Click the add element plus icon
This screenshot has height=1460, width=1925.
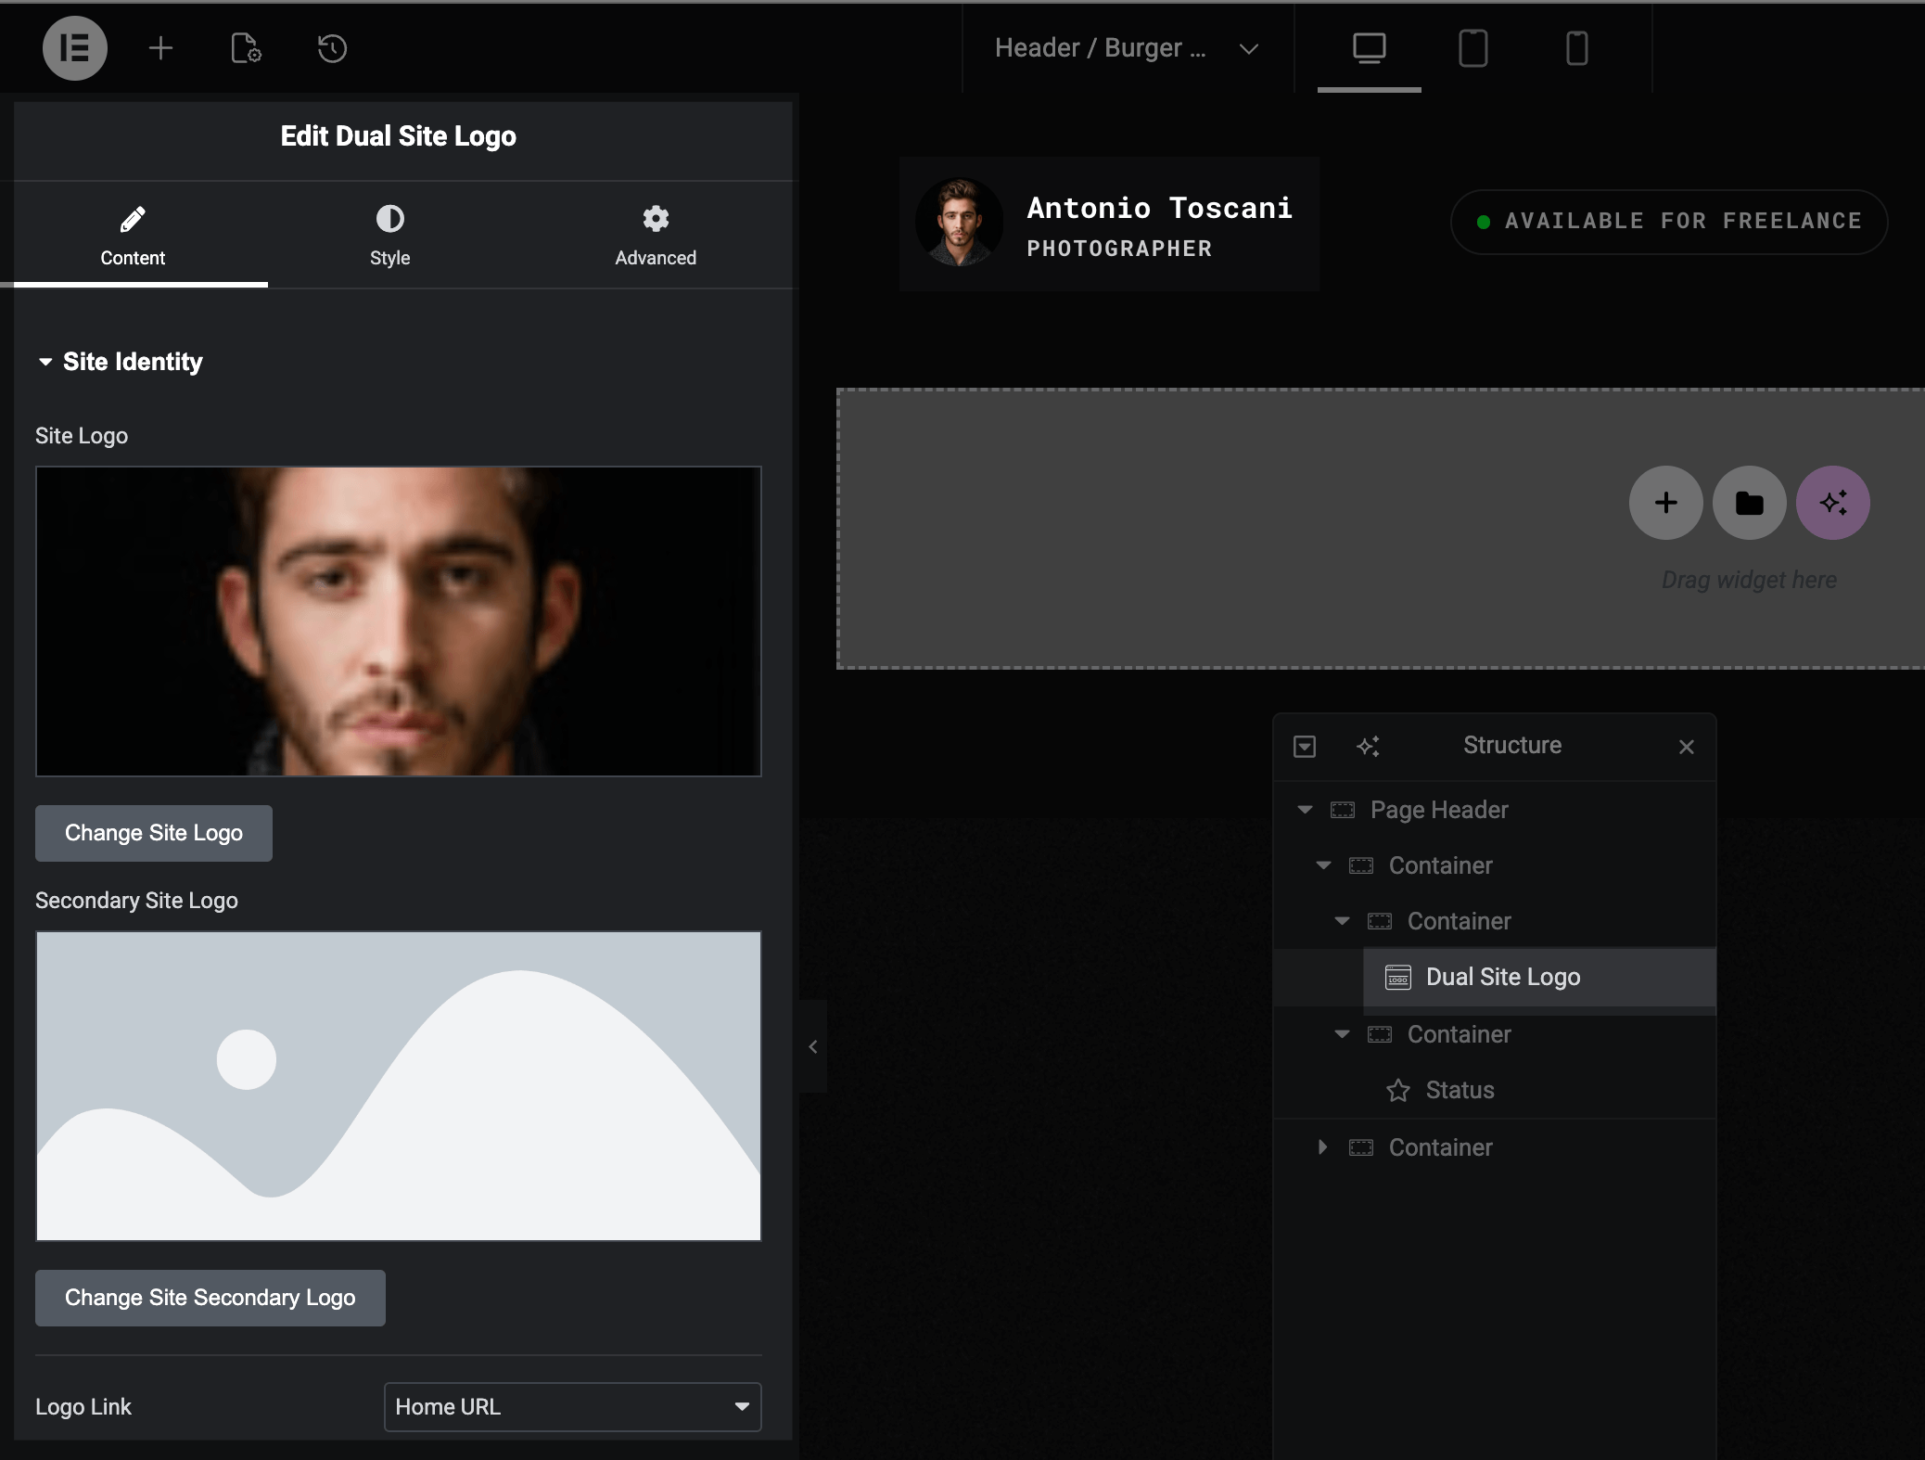tap(160, 48)
